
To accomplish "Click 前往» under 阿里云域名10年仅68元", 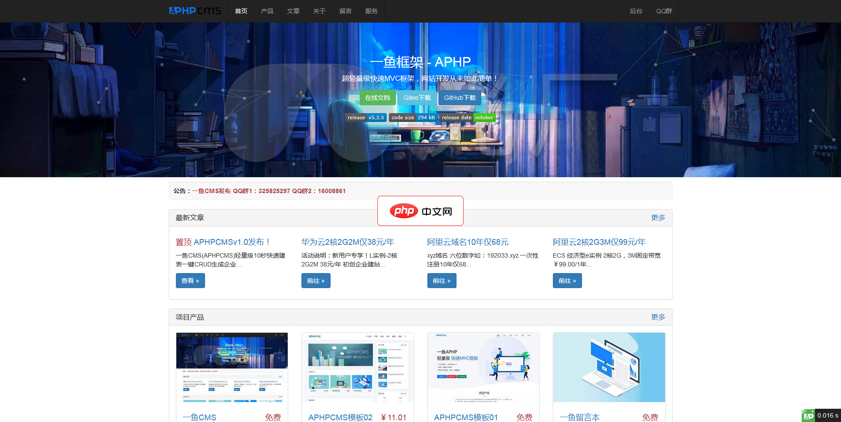I will (441, 280).
